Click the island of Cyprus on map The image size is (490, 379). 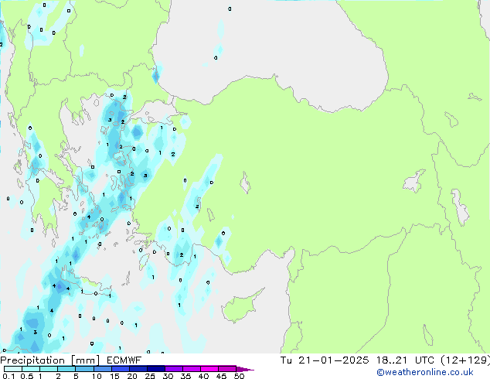[239, 308]
